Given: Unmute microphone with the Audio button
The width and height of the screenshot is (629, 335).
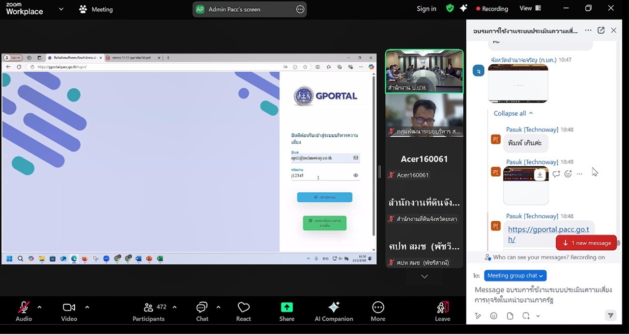Looking at the screenshot, I should (x=24, y=312).
